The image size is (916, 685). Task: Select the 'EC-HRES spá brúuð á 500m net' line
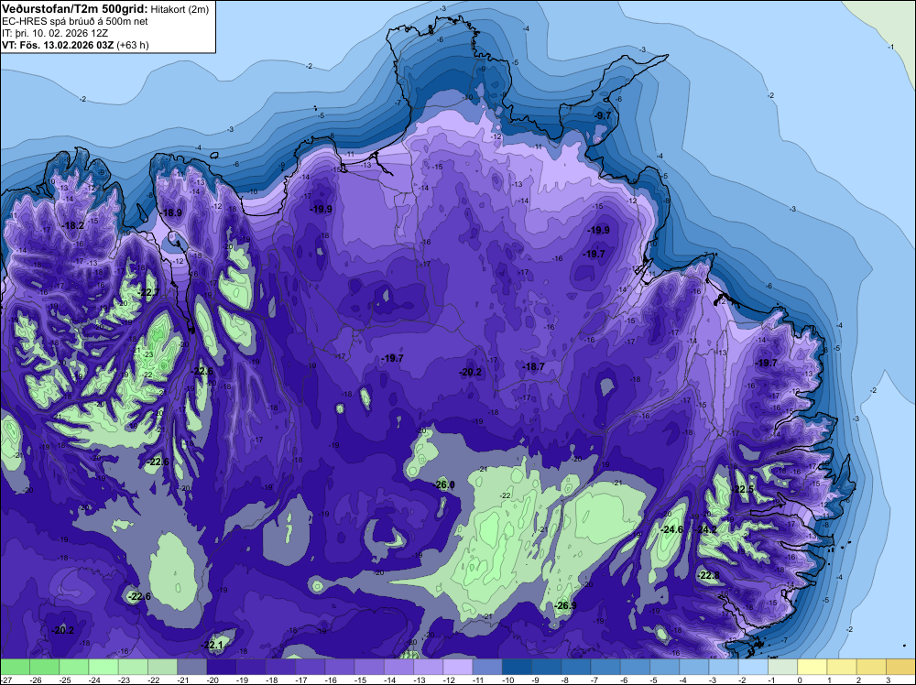pos(75,21)
